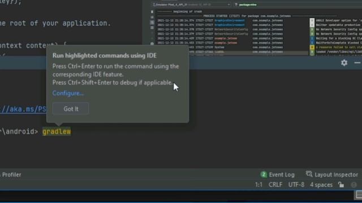Click the Layout Inspector magnifier icon
The image size is (362, 203).
pos(309,174)
